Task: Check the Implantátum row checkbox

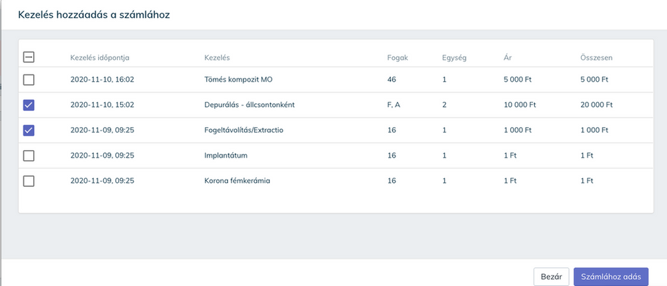Action: pos(29,156)
